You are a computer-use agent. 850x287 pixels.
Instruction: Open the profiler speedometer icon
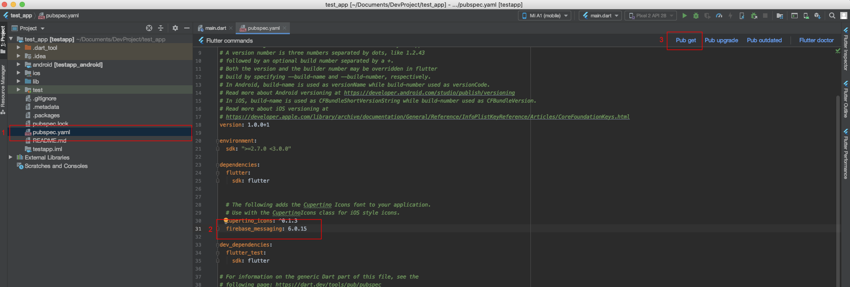point(719,16)
